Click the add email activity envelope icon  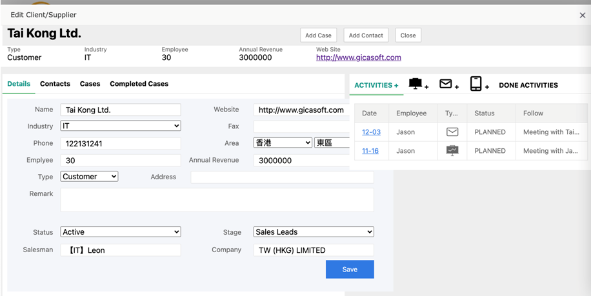448,84
